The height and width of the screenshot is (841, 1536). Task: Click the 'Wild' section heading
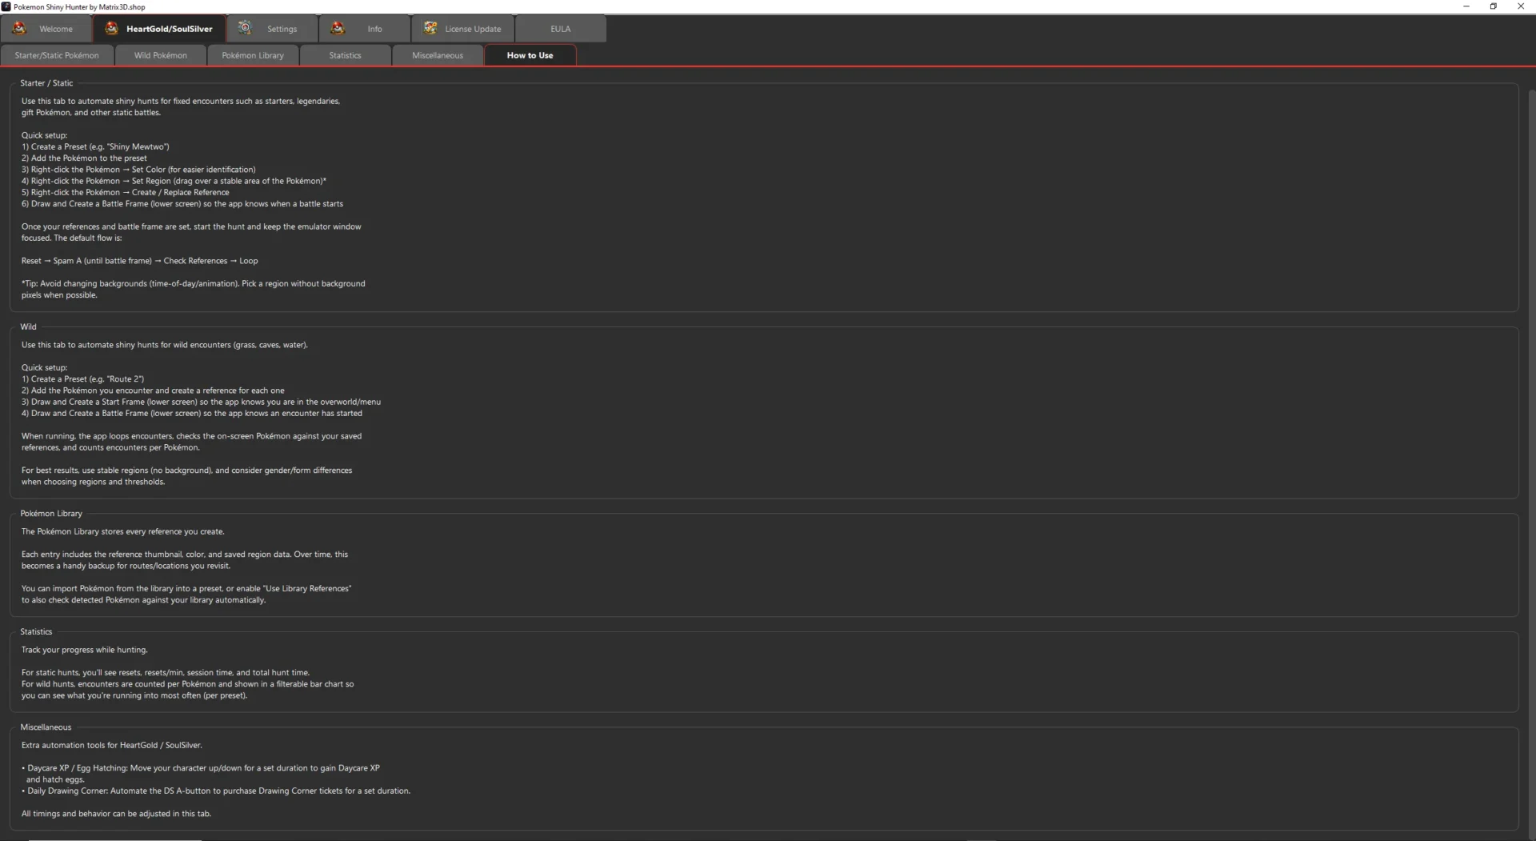[28, 327]
